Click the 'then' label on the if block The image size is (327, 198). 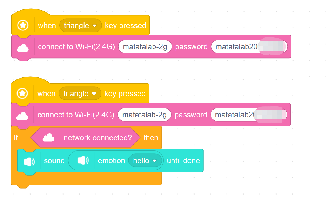(x=151, y=138)
